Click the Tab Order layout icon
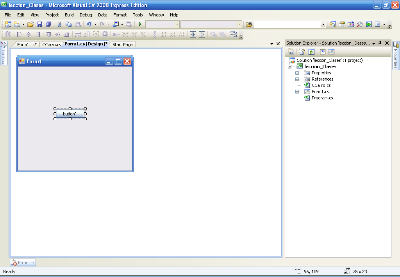The image size is (400, 277). pyautogui.click(x=234, y=34)
